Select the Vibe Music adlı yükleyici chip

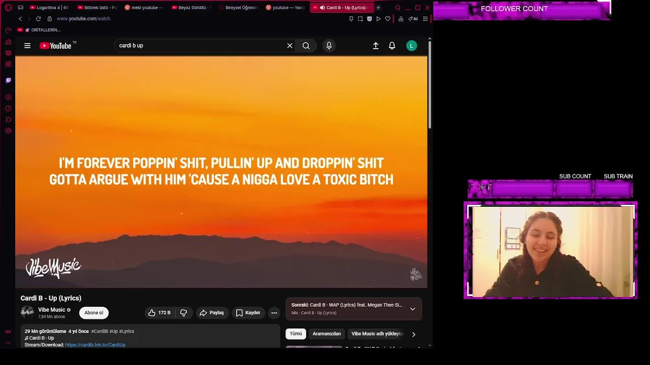(377, 334)
